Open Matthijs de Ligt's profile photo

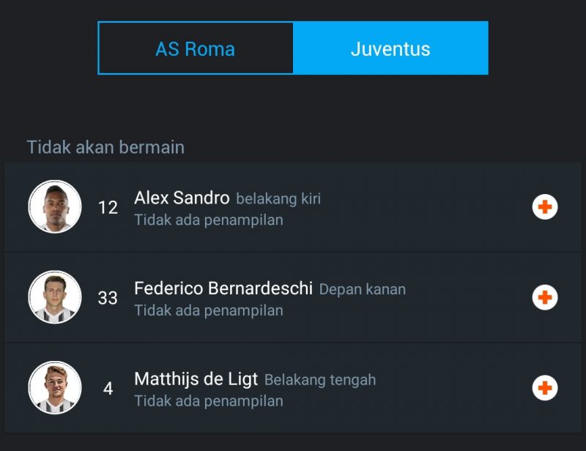(x=55, y=387)
